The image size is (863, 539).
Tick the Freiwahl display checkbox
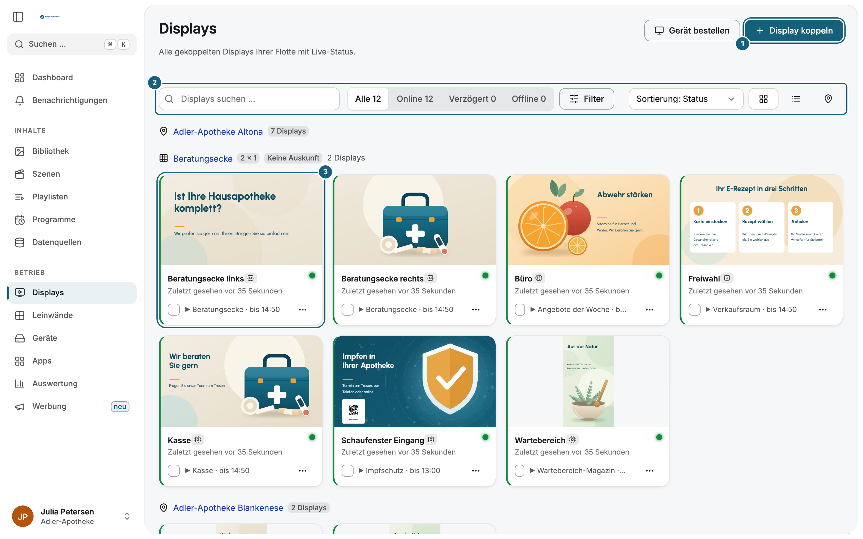[x=694, y=309]
